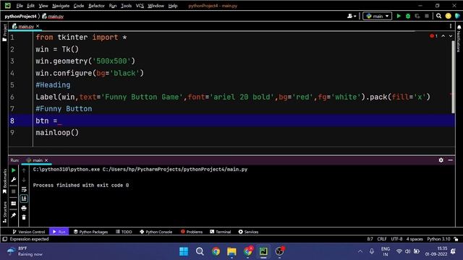This screenshot has height=260, width=463.
Task: Click the 8:7 line column indicator
Action: click(x=370, y=239)
